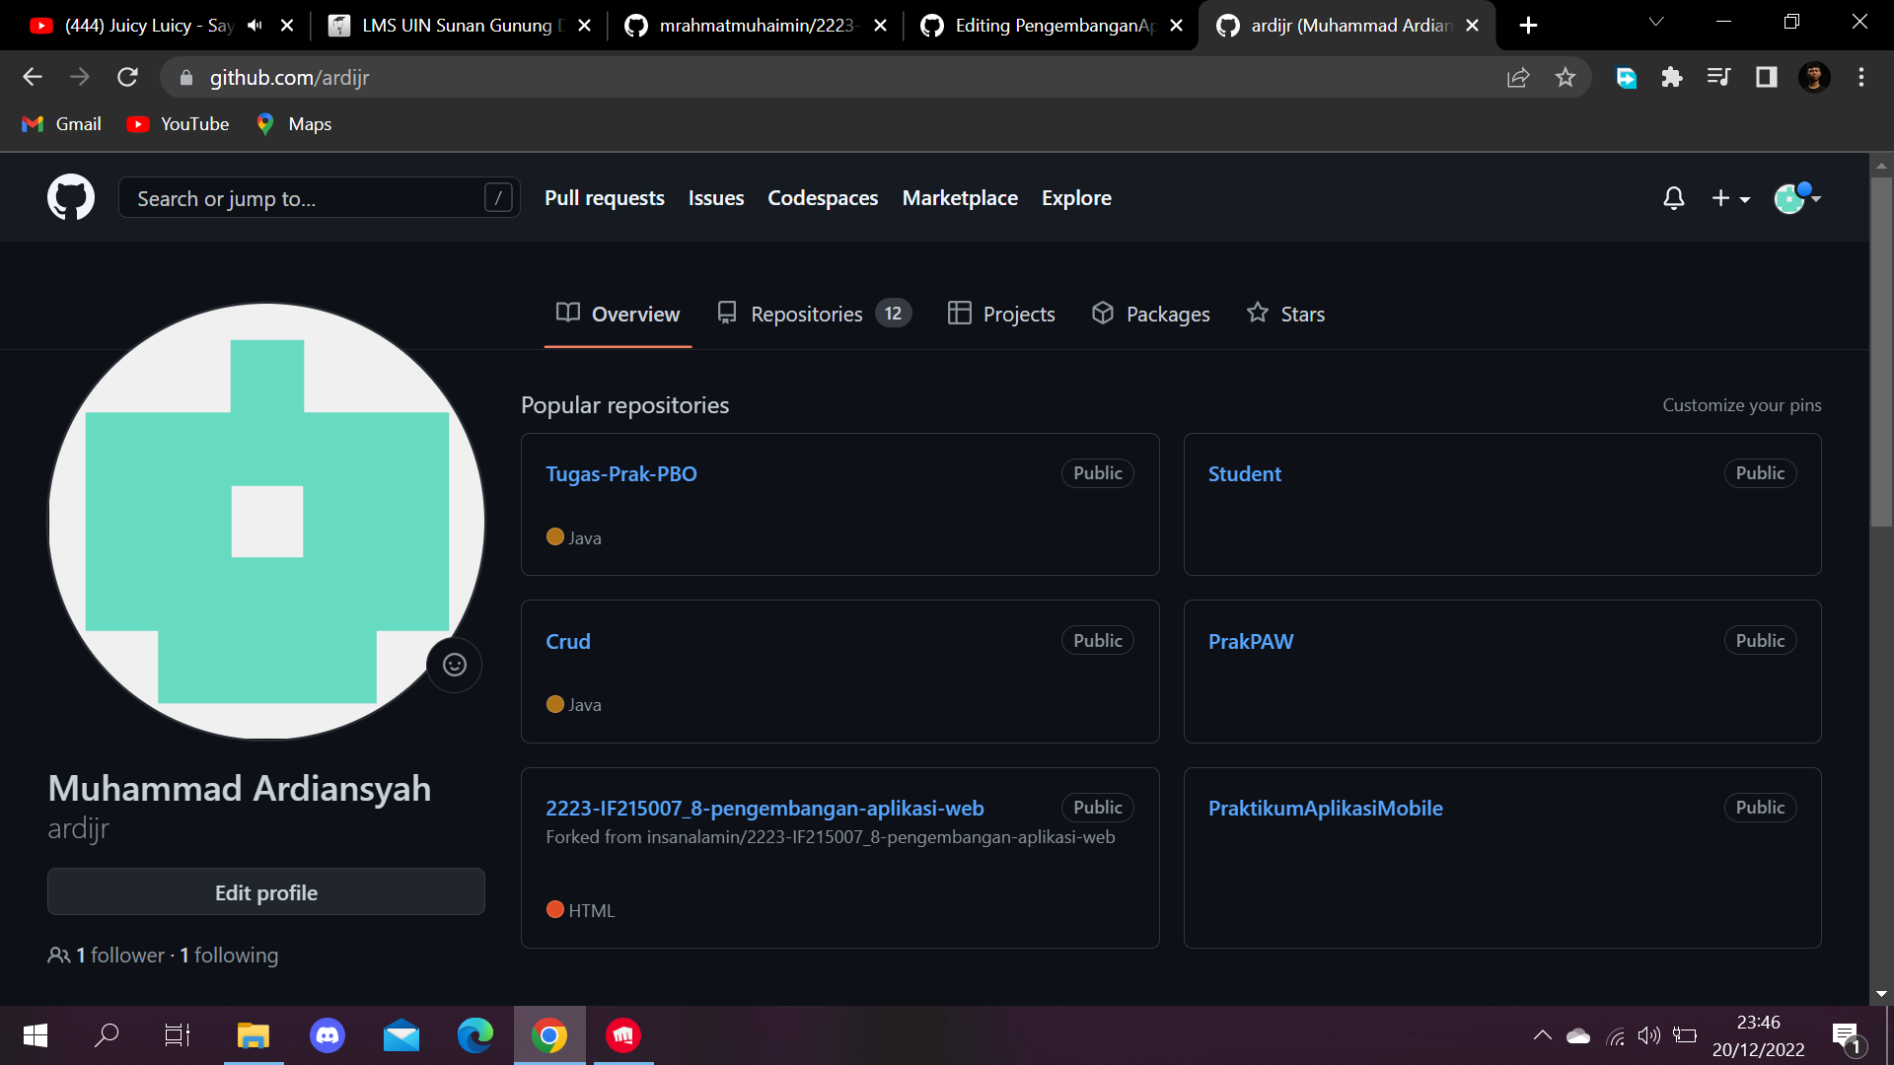
Task: Open Marketplace in the header
Action: pyautogui.click(x=960, y=198)
